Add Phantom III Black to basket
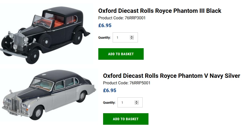This screenshot has height=126, width=242. pyautogui.click(x=121, y=54)
